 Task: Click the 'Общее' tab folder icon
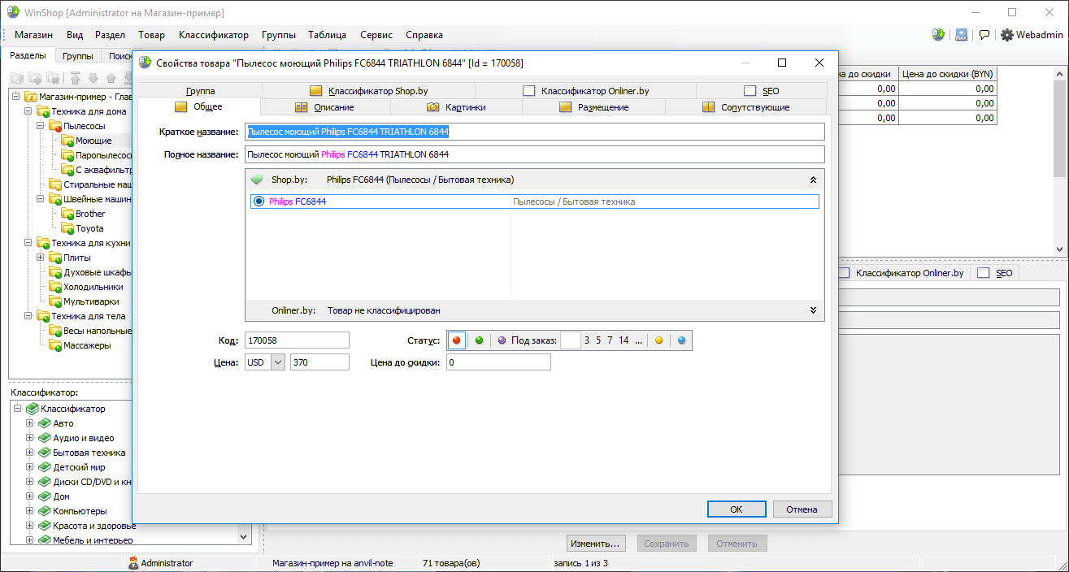(x=181, y=106)
